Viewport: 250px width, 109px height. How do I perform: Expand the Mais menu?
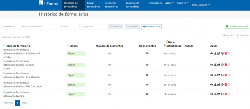pos(169,3)
